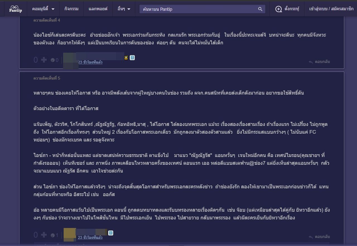
Task: Open the แลกพอยต์ menu item
Action: pyautogui.click(x=98, y=9)
